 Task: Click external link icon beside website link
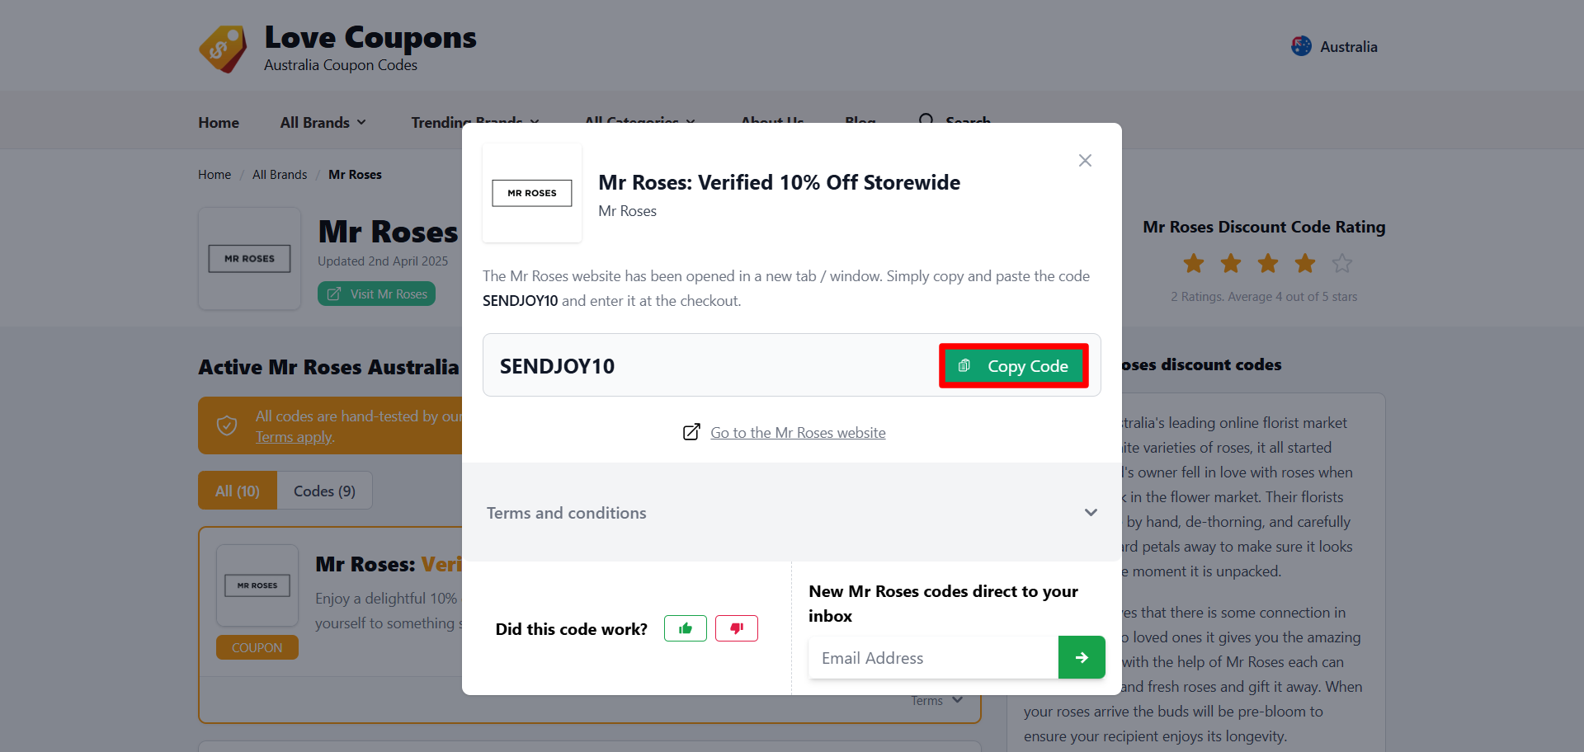(691, 432)
